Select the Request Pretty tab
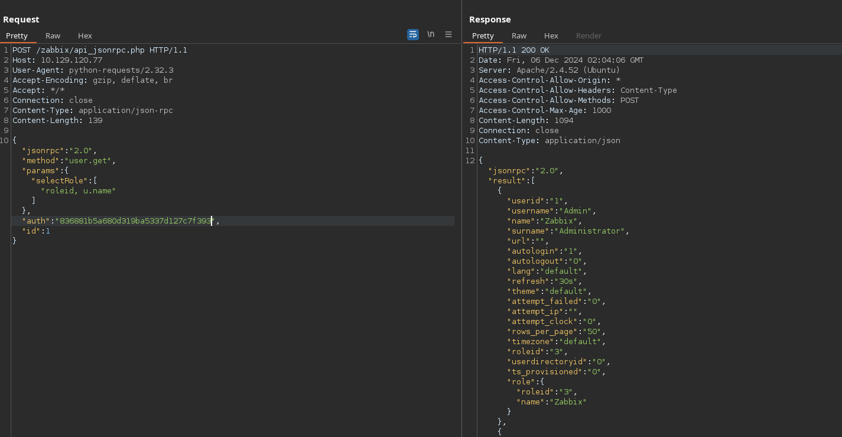 click(x=17, y=35)
